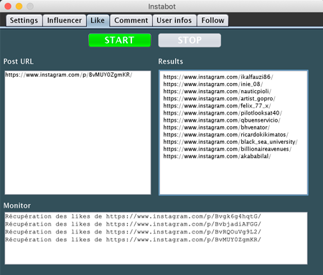Select result ikalfauzi86 URL
The width and height of the screenshot is (323, 275).
pyautogui.click(x=218, y=77)
